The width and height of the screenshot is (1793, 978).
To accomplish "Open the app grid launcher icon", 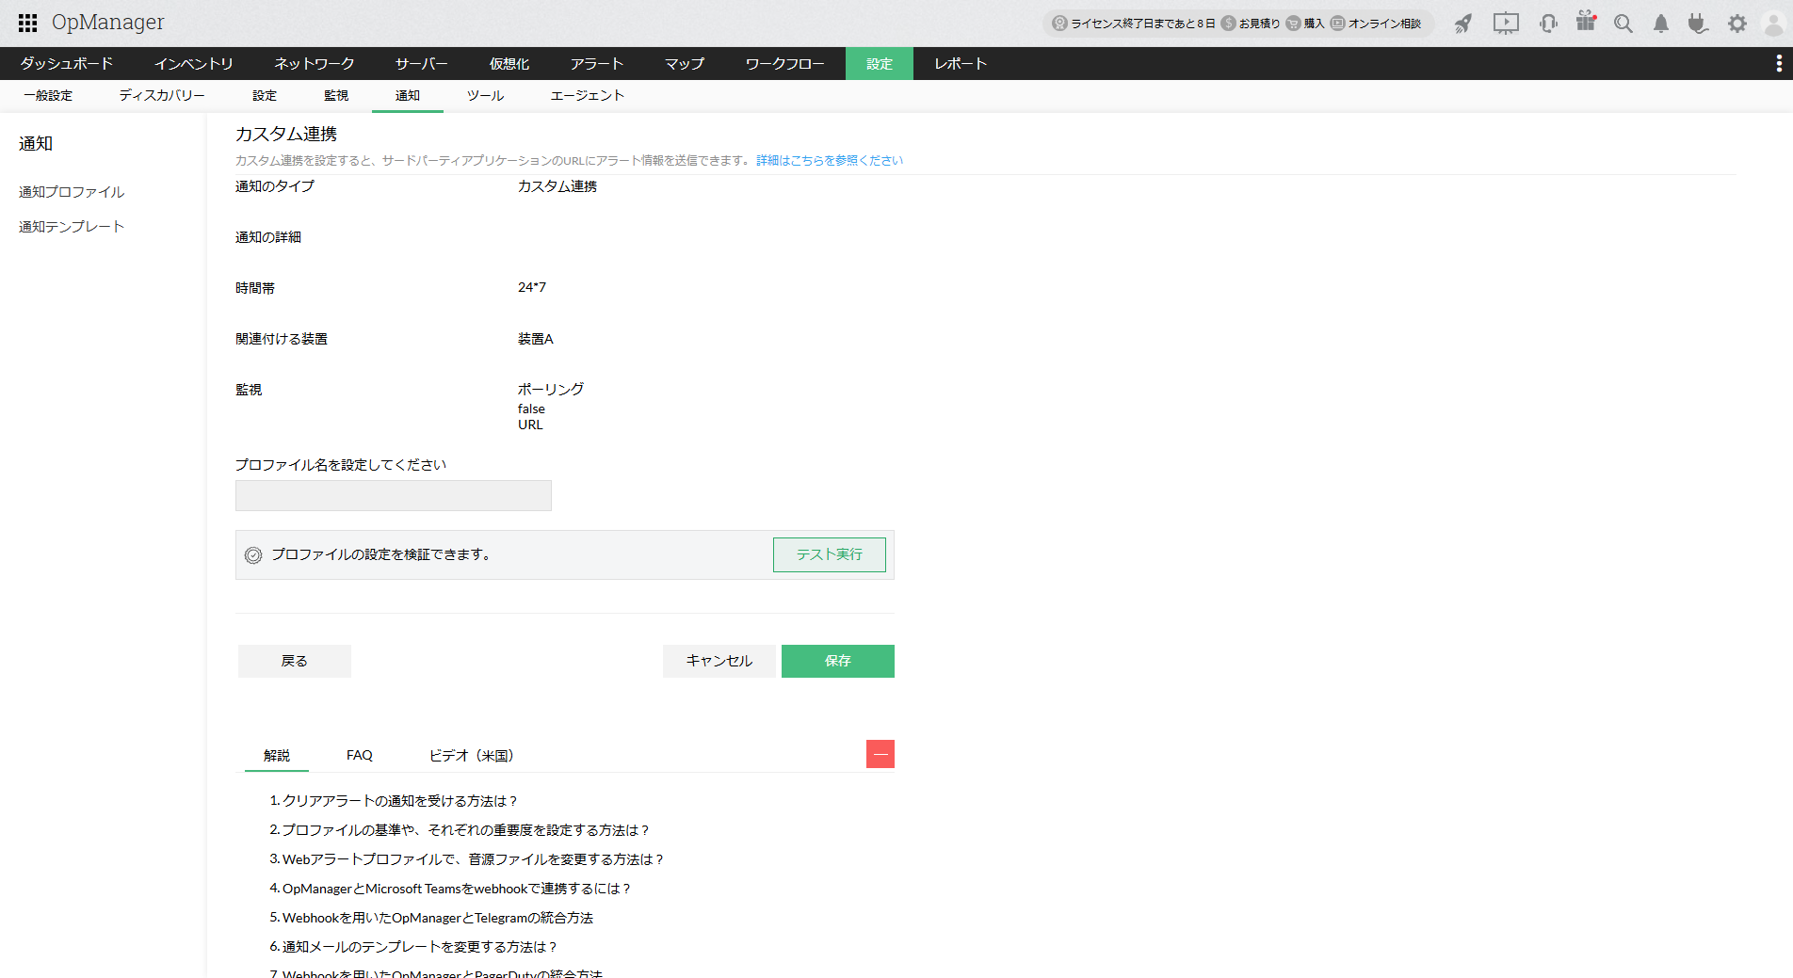I will [x=28, y=23].
